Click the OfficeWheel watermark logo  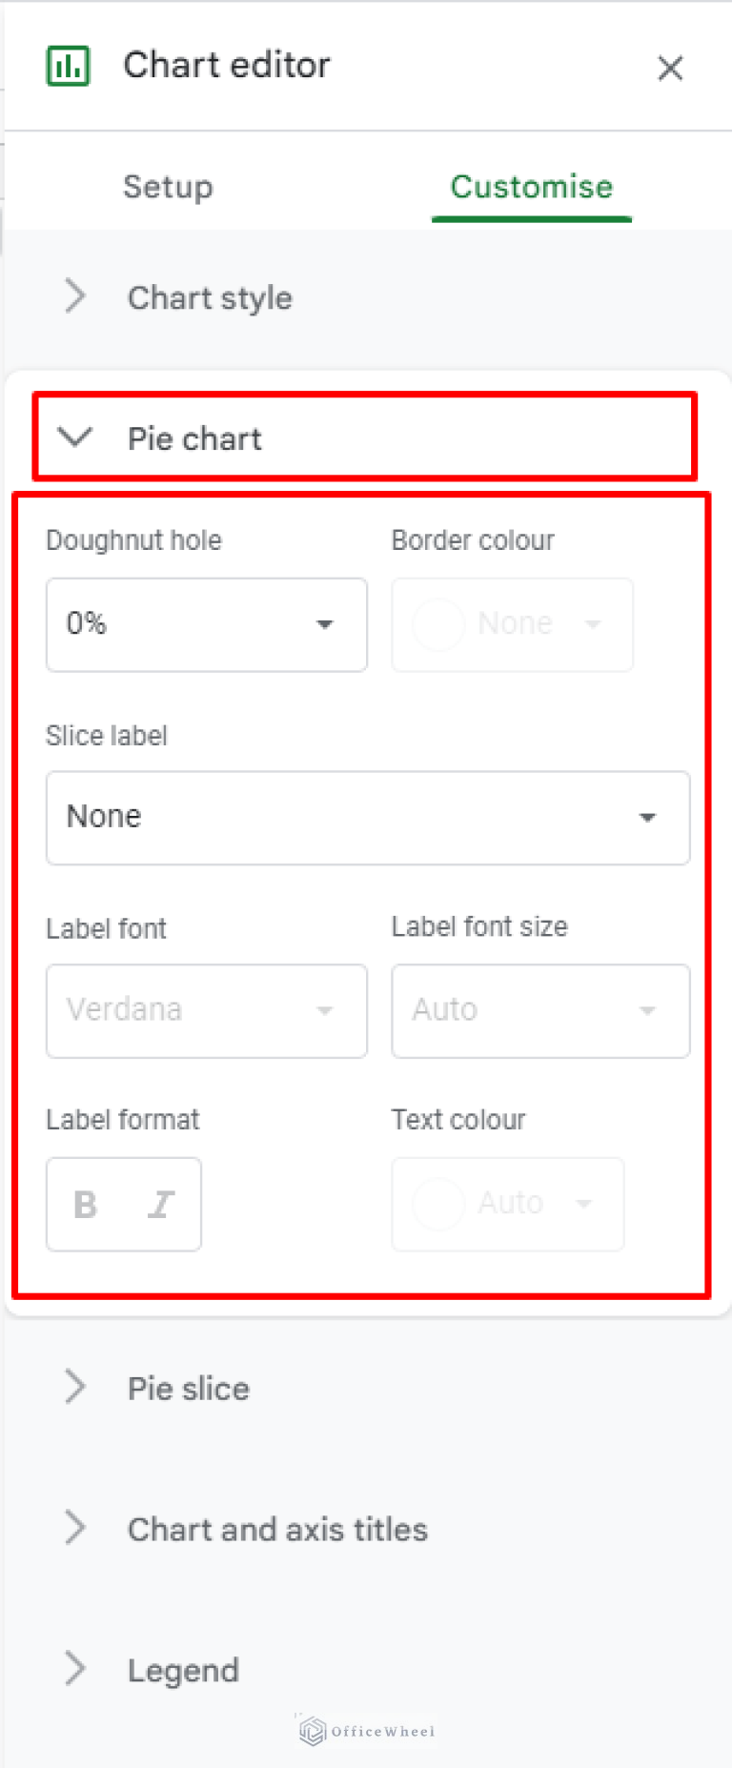point(310,1731)
